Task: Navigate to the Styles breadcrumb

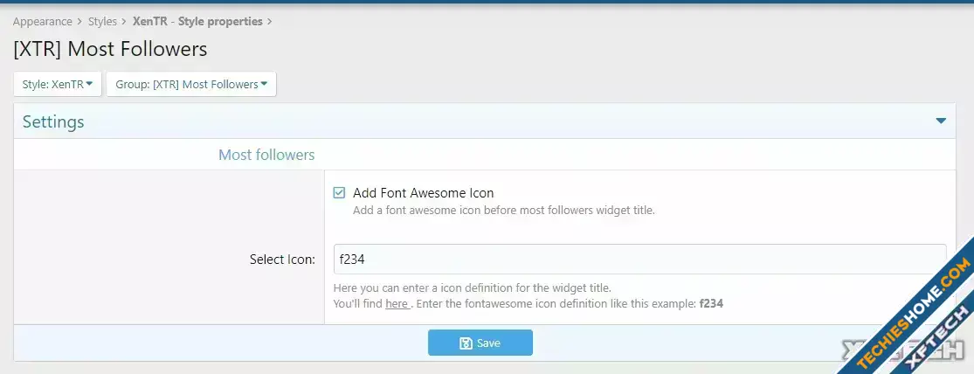Action: click(102, 21)
